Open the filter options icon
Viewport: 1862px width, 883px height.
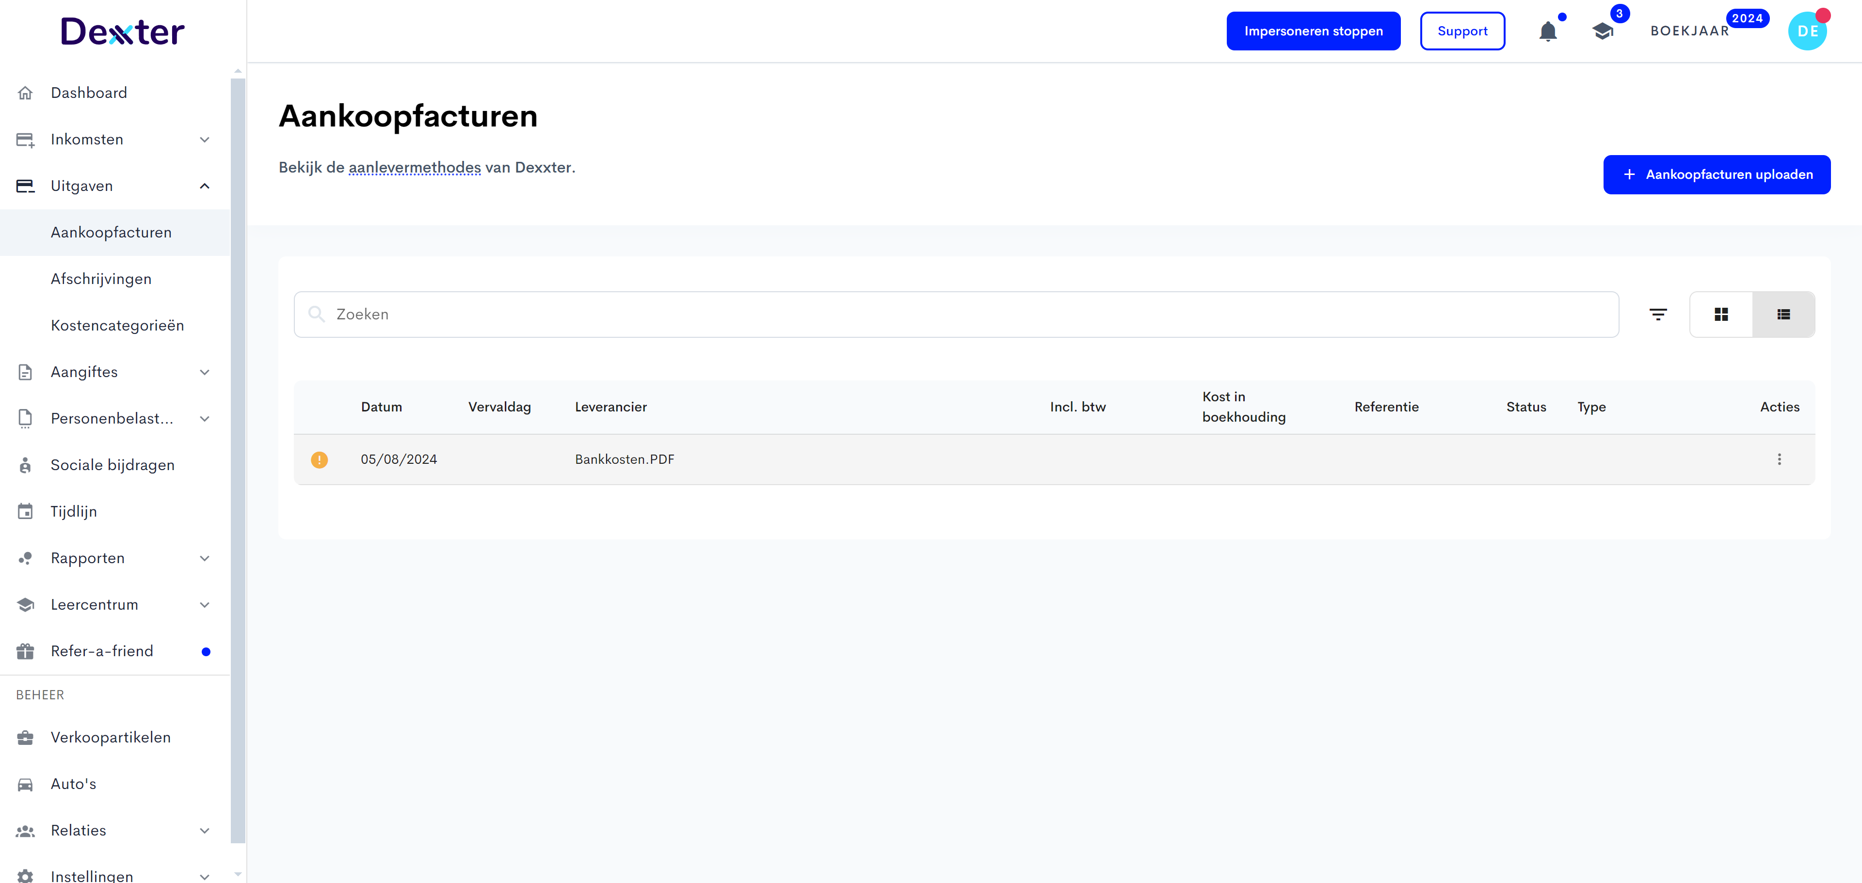(1657, 315)
